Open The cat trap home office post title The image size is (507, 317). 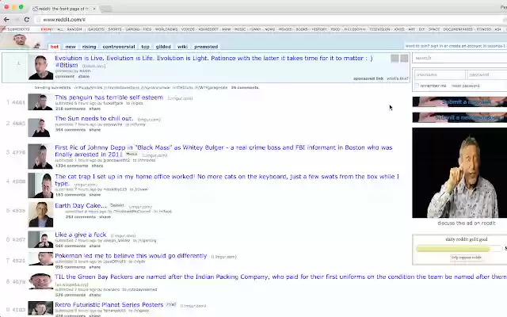227,180
